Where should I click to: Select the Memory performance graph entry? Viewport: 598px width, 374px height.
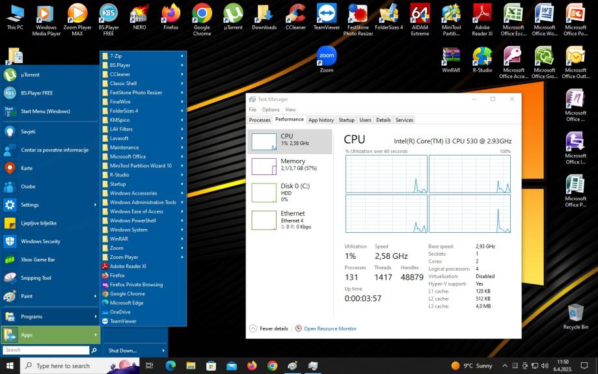290,167
